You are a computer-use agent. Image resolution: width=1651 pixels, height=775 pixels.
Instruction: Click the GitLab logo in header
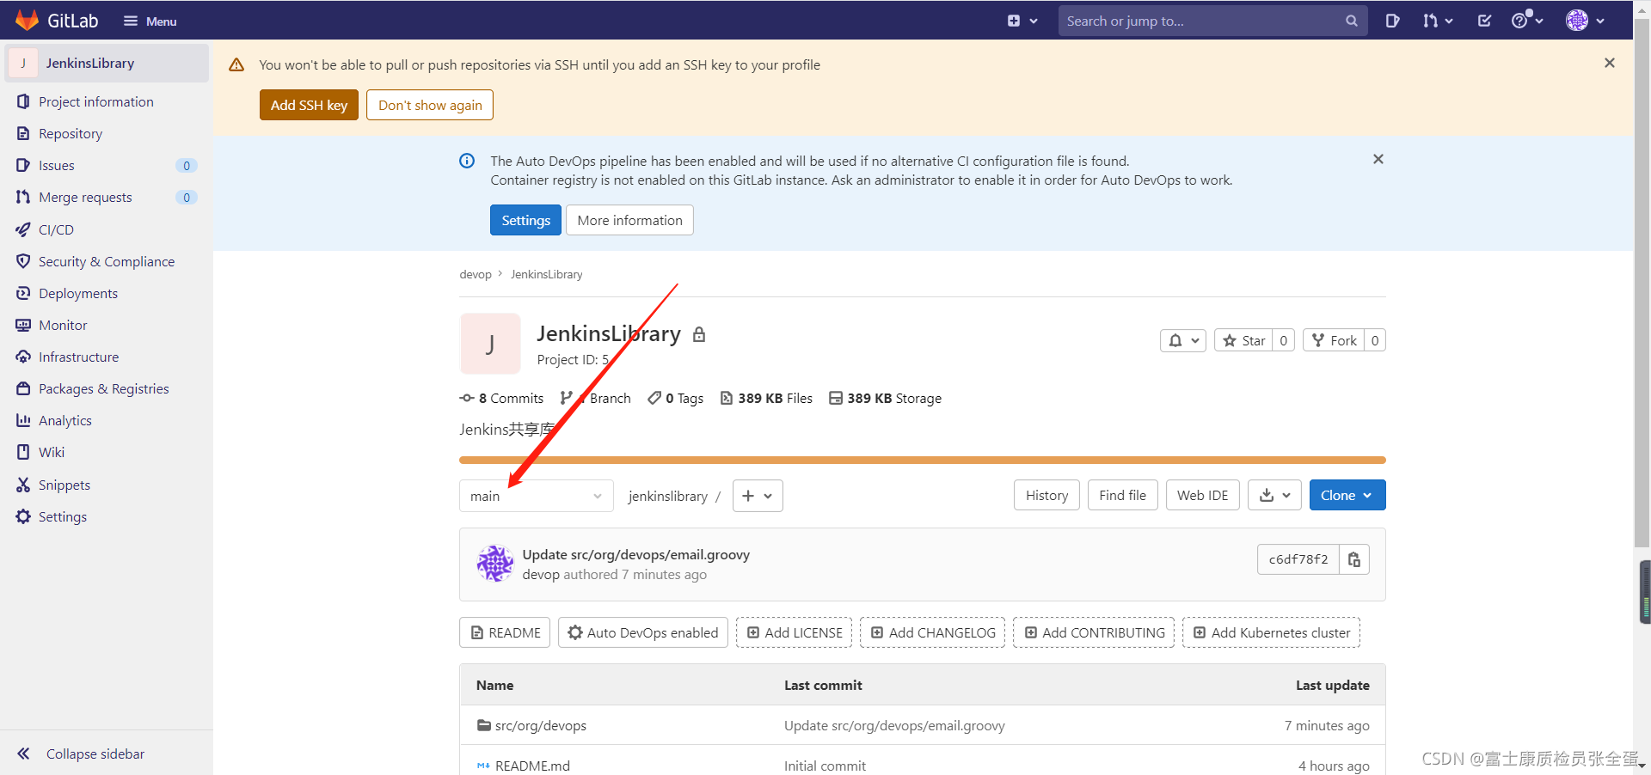coord(57,21)
